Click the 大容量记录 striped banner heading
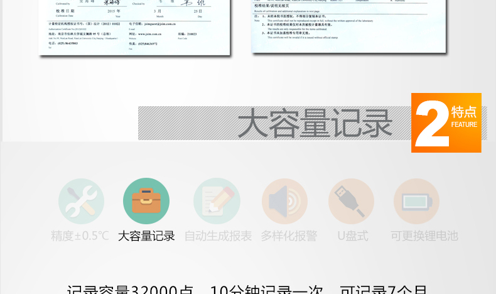This screenshot has width=496, height=294. coord(314,123)
